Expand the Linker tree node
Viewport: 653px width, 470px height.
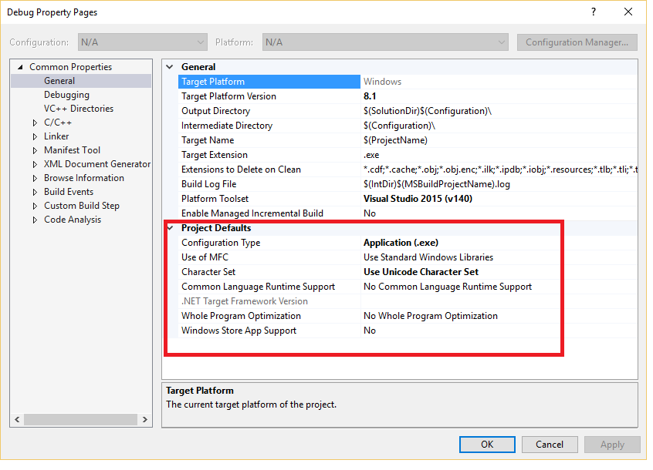[x=34, y=136]
